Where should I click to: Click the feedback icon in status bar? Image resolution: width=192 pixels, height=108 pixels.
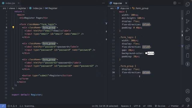(x=183, y=106)
